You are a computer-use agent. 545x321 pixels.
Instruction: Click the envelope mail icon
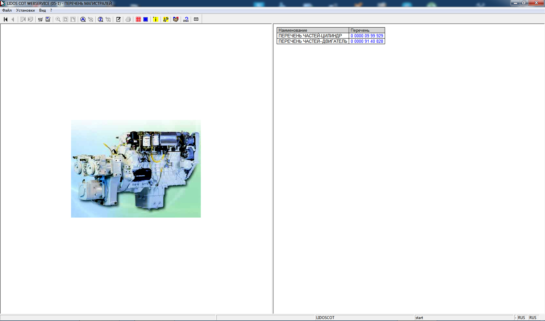[196, 19]
